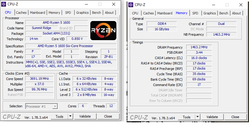Click Cores value '6'

click(83, 106)
